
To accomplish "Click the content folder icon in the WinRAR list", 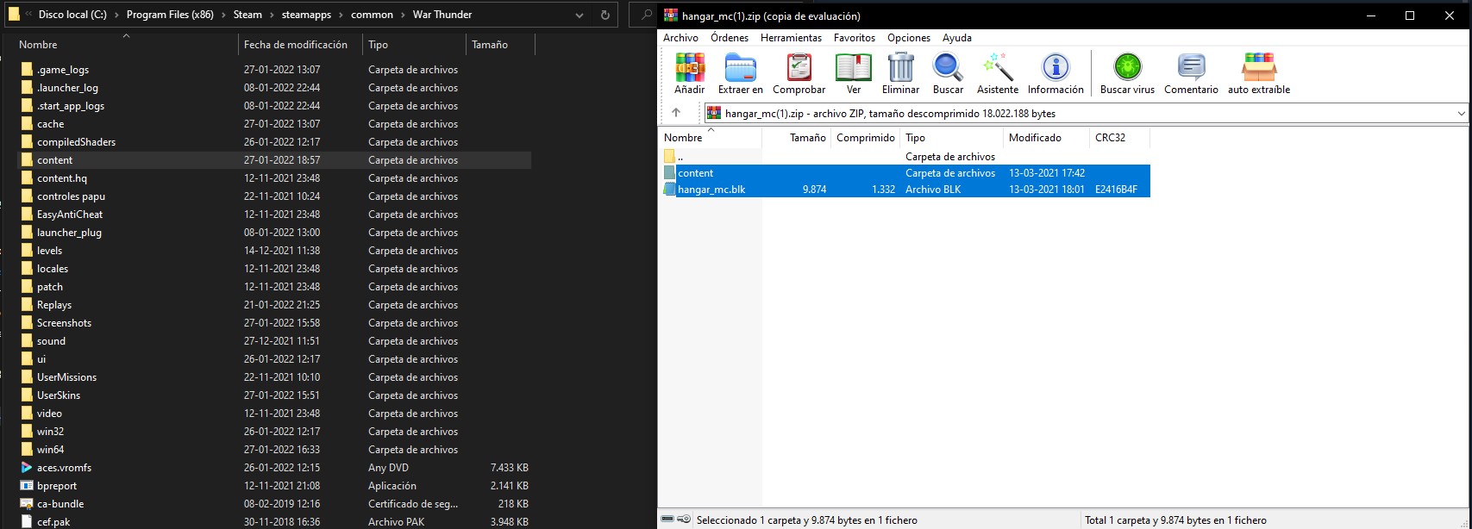I will 670,173.
